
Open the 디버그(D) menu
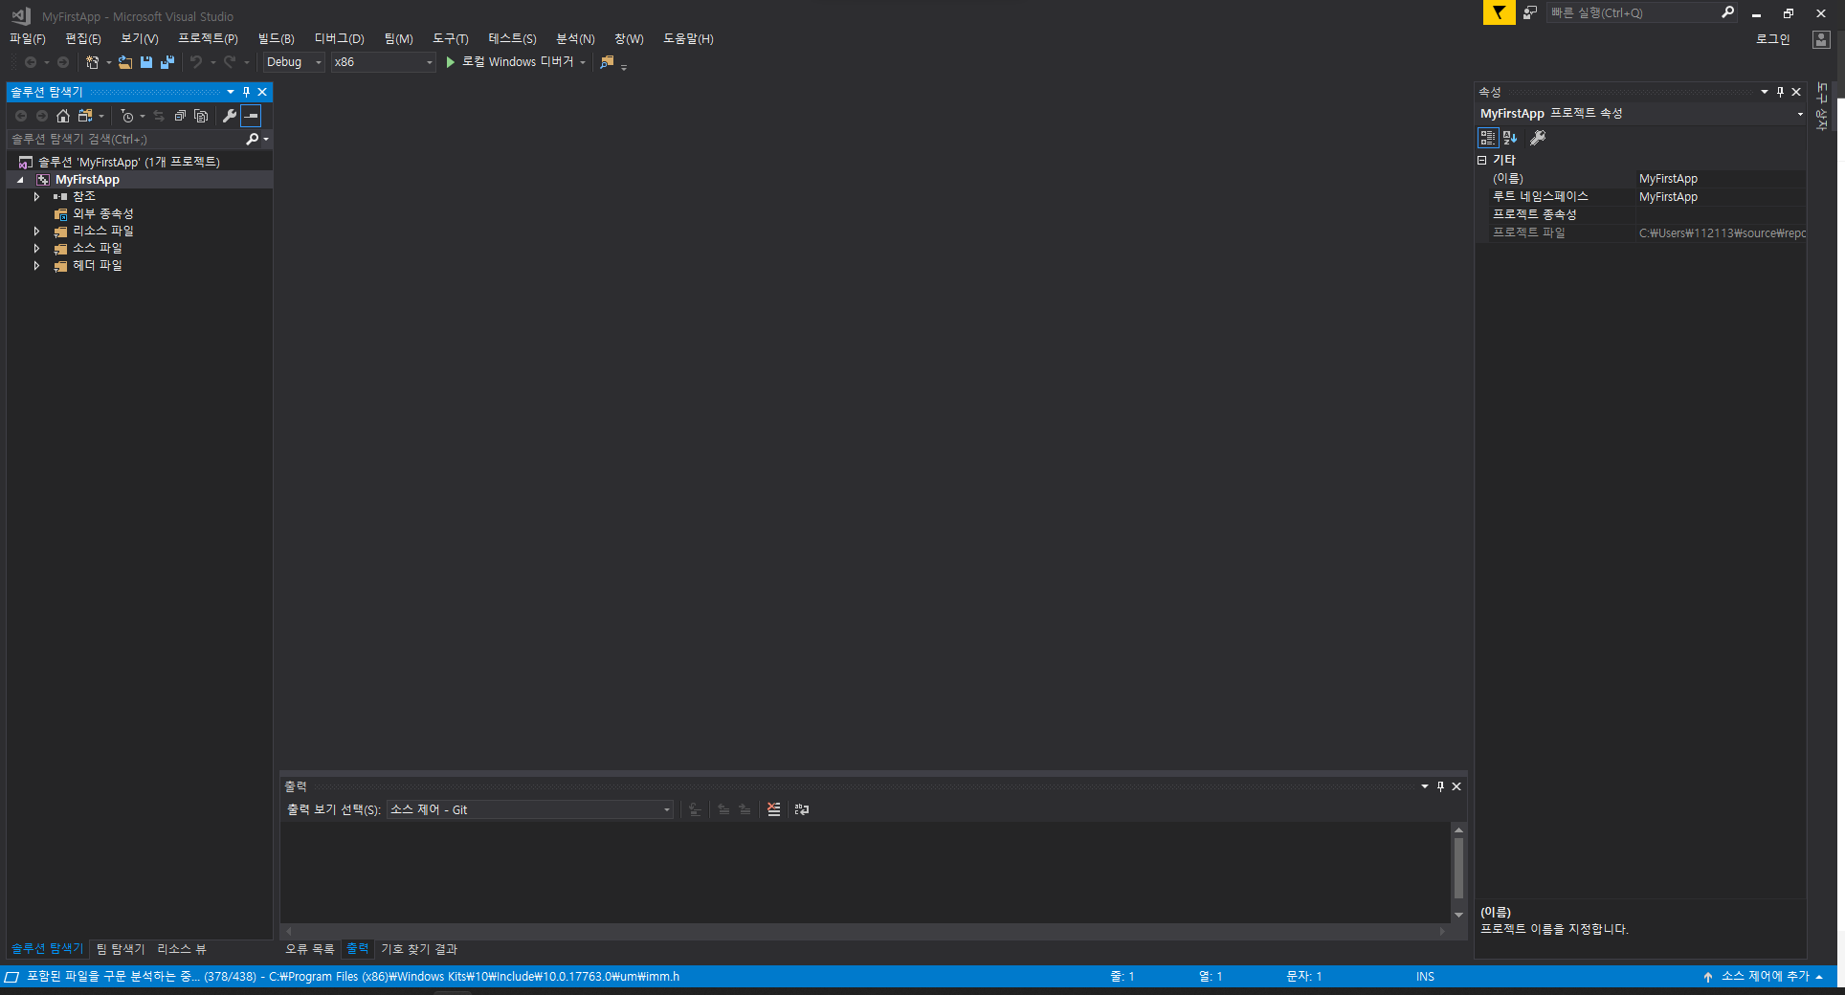[340, 38]
